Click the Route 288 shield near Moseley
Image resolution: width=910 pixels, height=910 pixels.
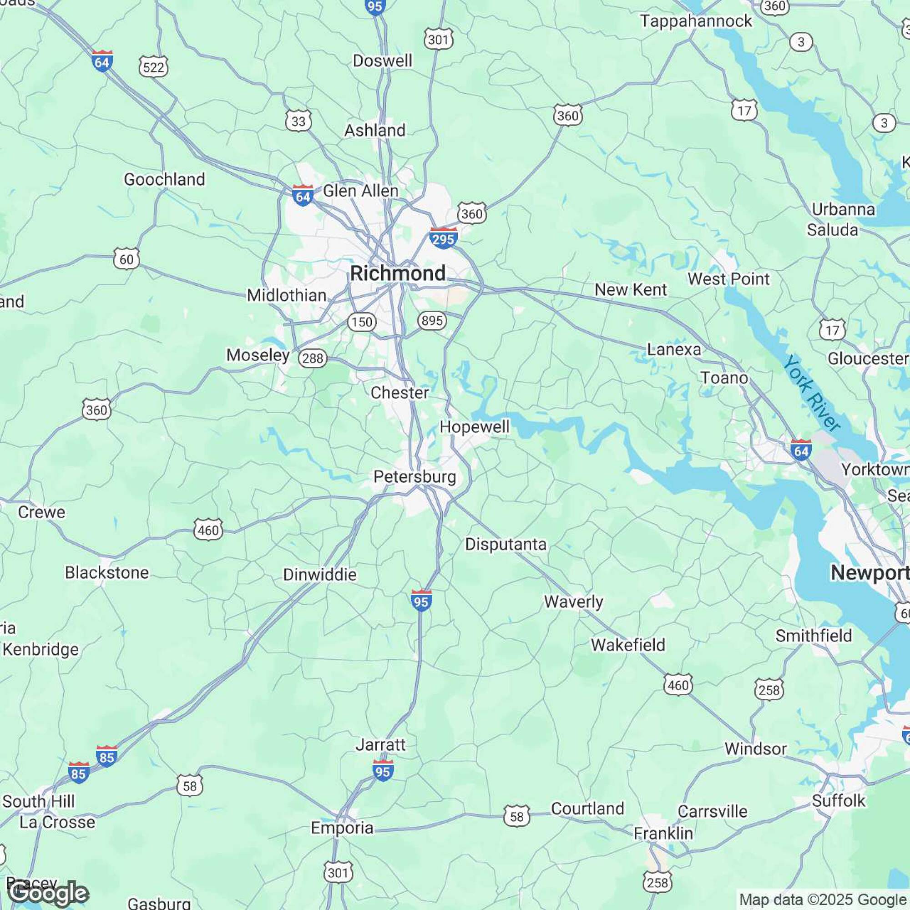point(313,359)
